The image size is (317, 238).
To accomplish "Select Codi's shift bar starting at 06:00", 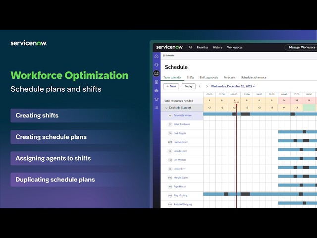I will 297,132.
